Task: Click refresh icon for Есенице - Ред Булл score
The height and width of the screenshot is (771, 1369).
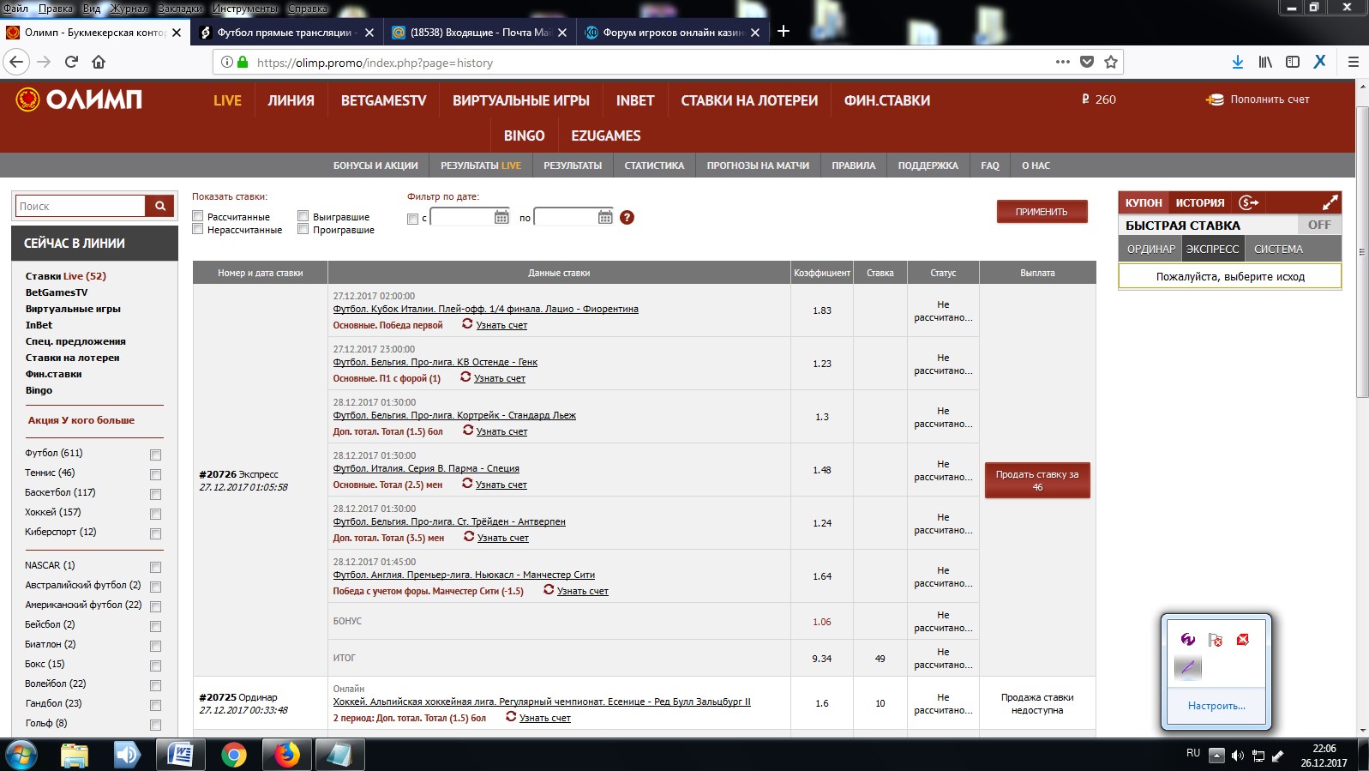Action: coord(511,717)
